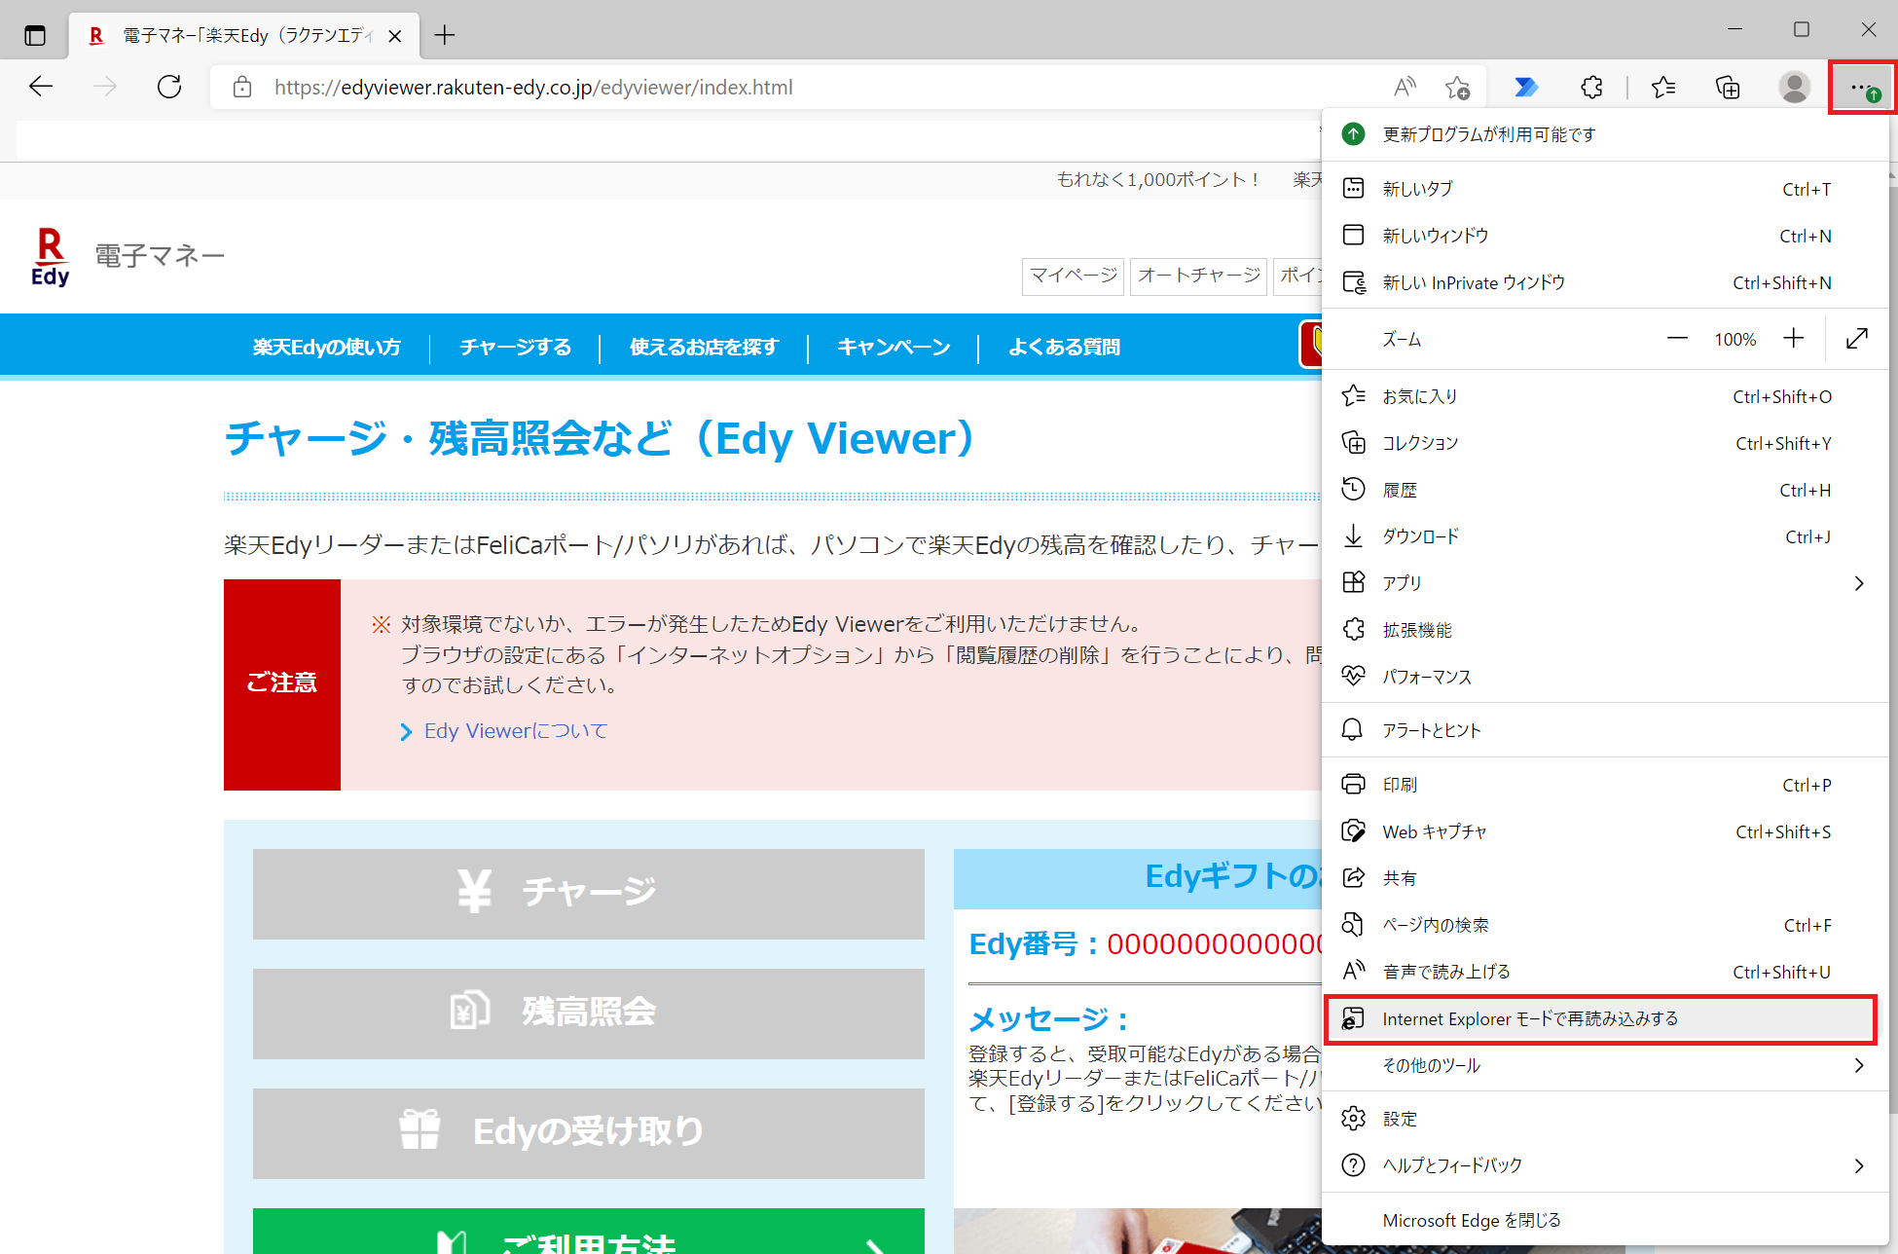Viewport: 1898px width, 1254px height.
Task: Expand the アプリ submenu
Action: point(1605,583)
